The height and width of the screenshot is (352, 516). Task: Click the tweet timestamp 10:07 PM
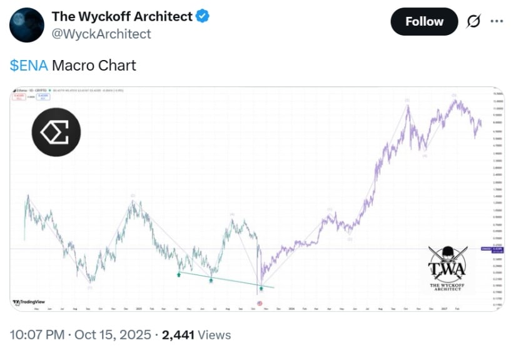[38, 335]
